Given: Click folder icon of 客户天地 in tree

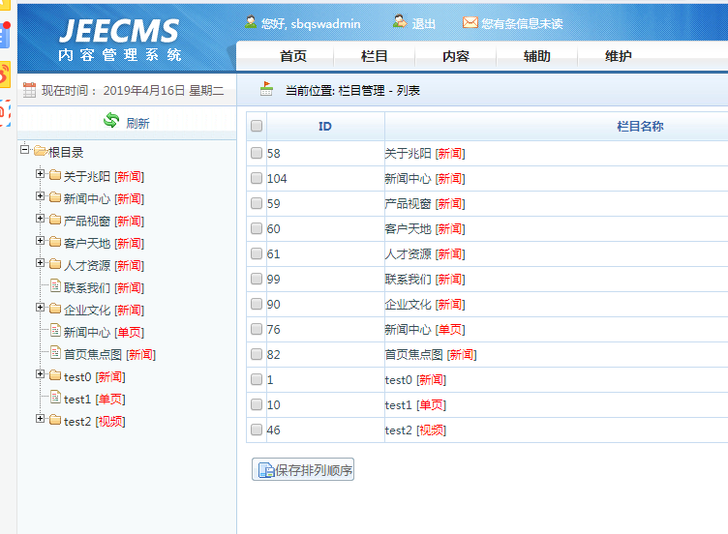Looking at the screenshot, I should [55, 241].
